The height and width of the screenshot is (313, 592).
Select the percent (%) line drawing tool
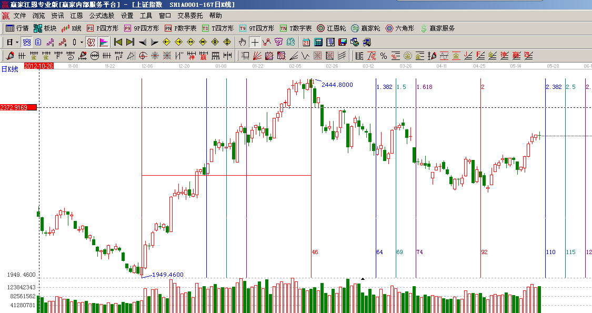[x=384, y=56]
